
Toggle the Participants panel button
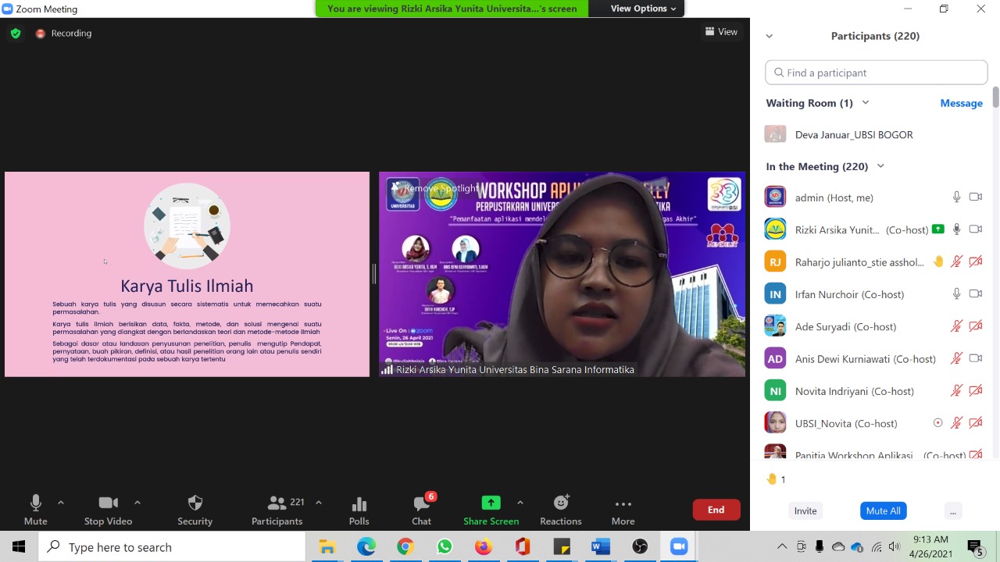point(277,510)
